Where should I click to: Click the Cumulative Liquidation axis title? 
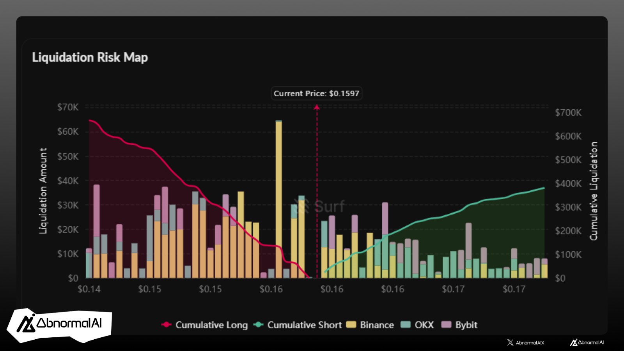pyautogui.click(x=593, y=191)
